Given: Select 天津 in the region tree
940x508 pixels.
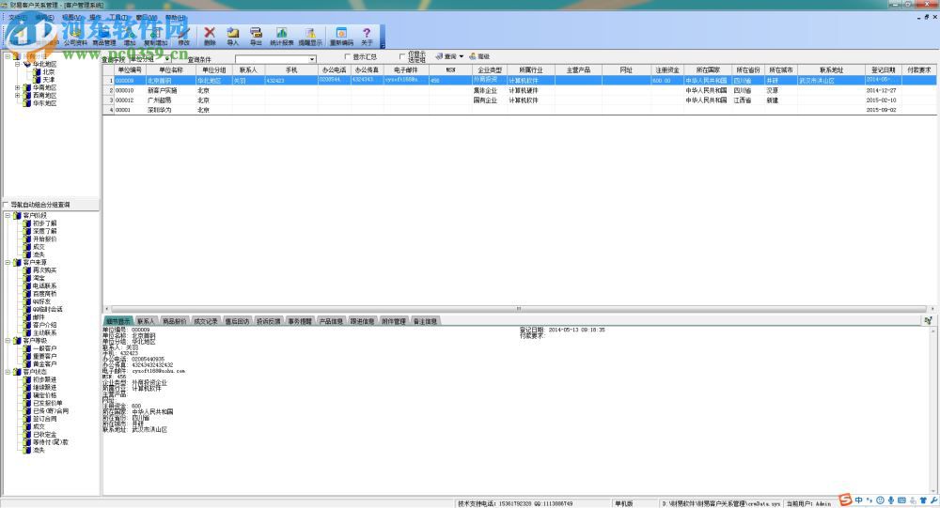Looking at the screenshot, I should [49, 80].
